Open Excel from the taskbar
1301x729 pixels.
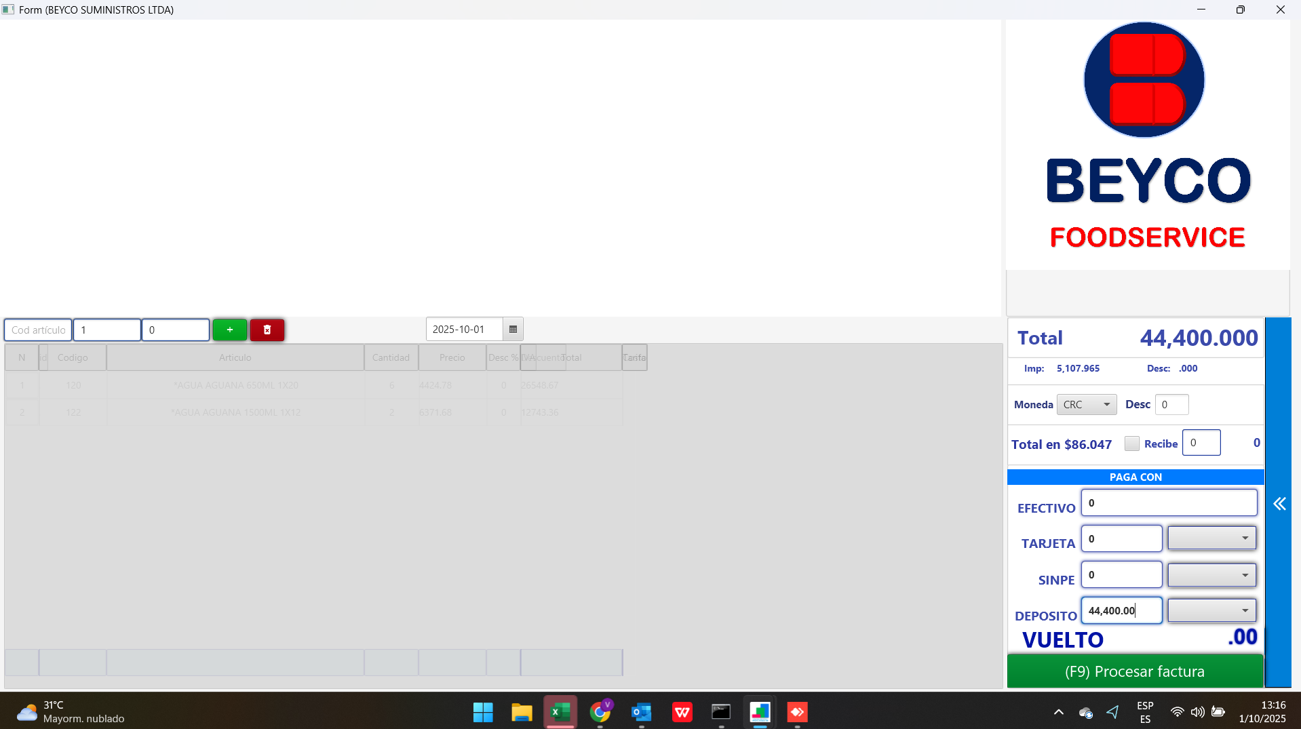560,712
